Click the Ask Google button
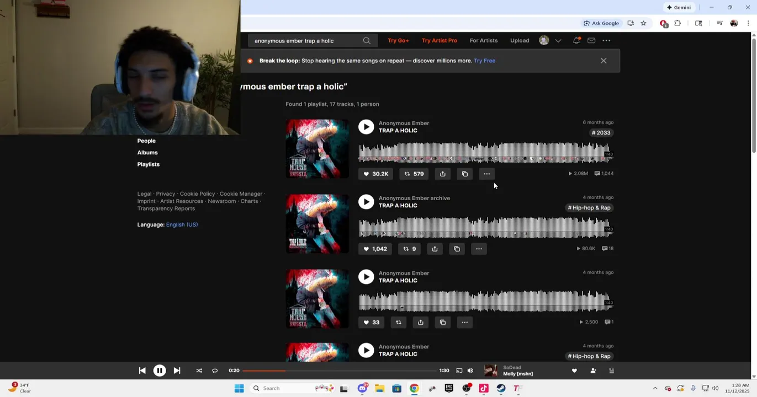 coord(601,23)
